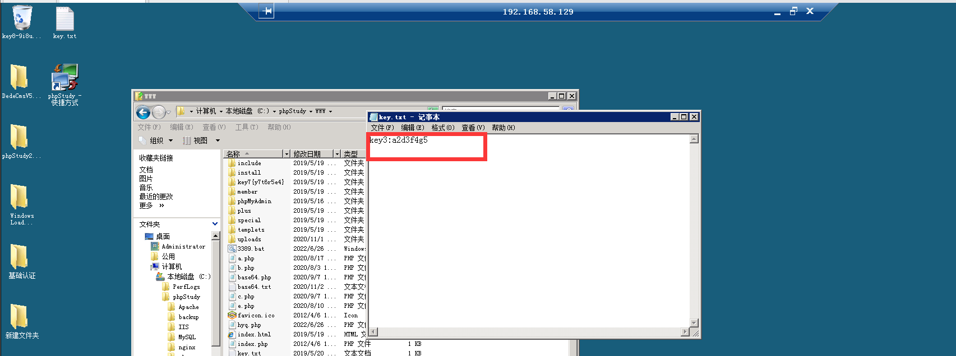Screen dimensions: 956x356
Task: Click Notepad vertical scrollbar down arrow
Action: (694, 323)
